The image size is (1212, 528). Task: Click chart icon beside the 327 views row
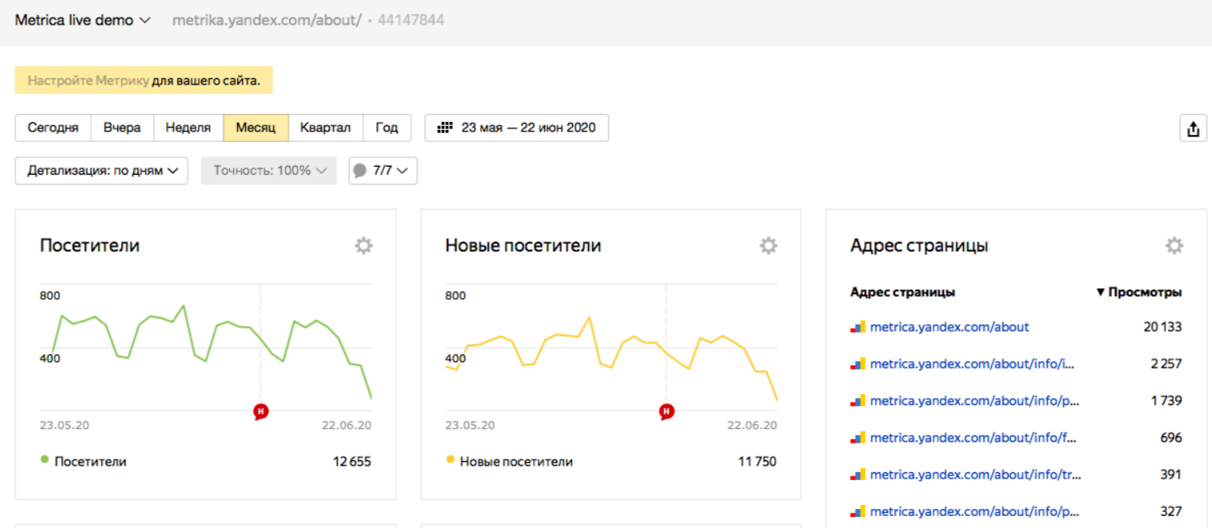(858, 511)
